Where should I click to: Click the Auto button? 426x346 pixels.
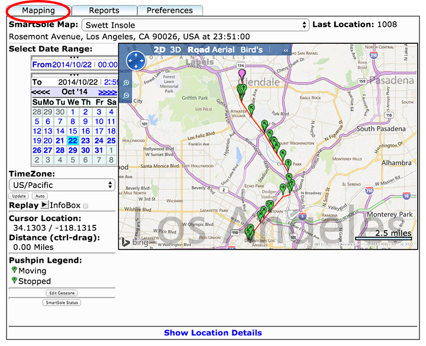pos(40,196)
